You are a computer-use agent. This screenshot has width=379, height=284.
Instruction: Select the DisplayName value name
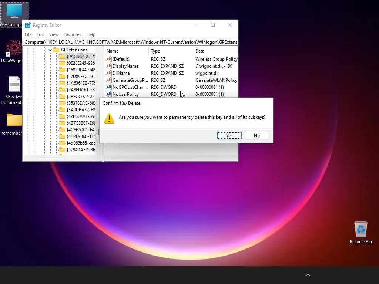[125, 66]
